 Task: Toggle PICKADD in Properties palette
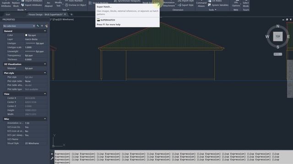click(38, 26)
